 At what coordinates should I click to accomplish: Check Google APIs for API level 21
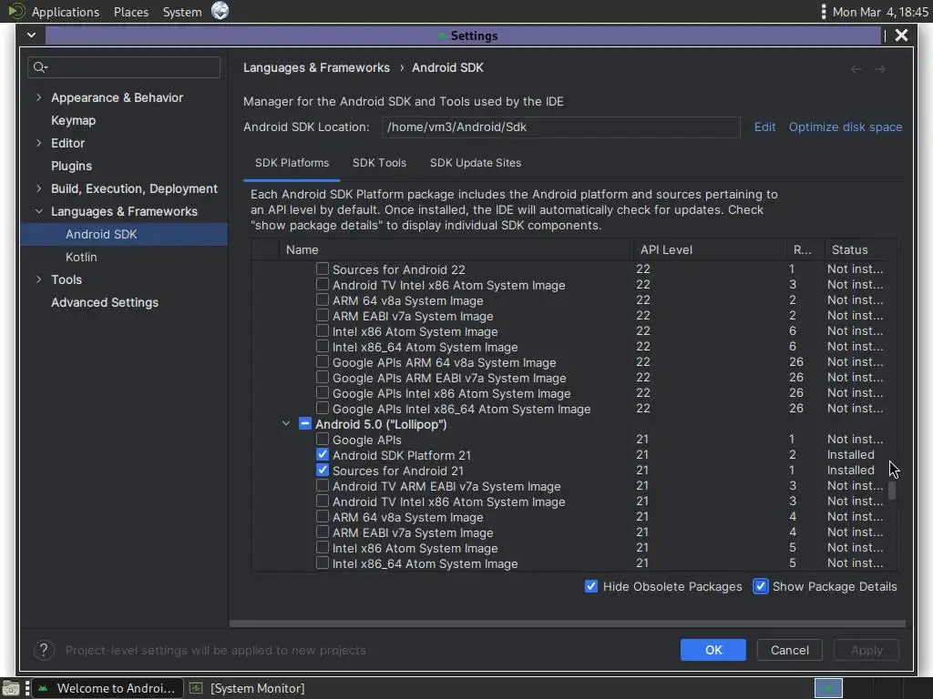point(322,439)
